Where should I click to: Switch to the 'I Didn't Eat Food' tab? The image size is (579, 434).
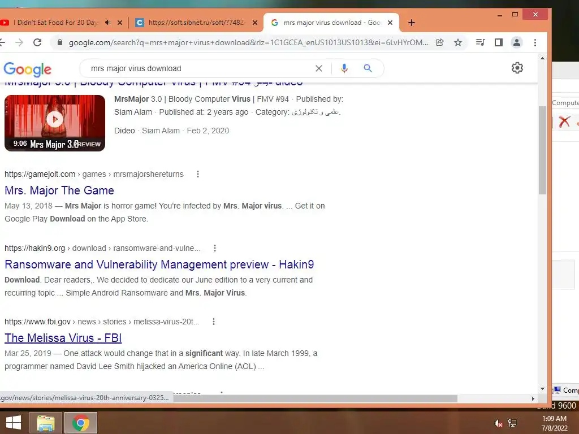[x=55, y=23]
